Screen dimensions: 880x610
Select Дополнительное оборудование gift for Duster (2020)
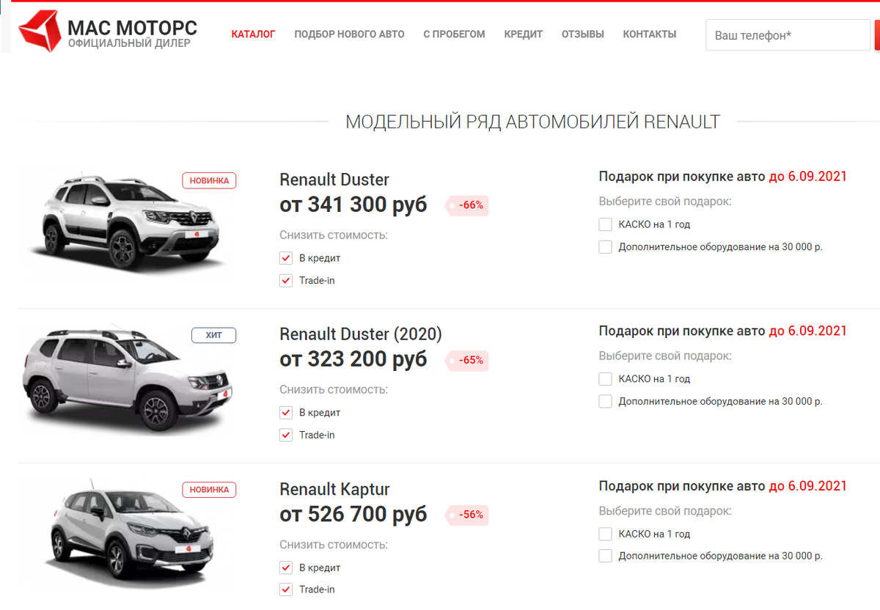605,402
